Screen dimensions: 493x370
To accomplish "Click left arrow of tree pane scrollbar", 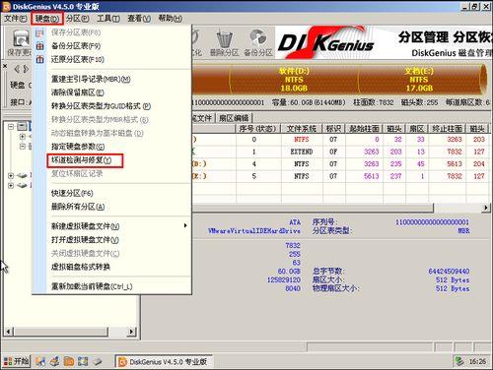I will pyautogui.click(x=9, y=332).
